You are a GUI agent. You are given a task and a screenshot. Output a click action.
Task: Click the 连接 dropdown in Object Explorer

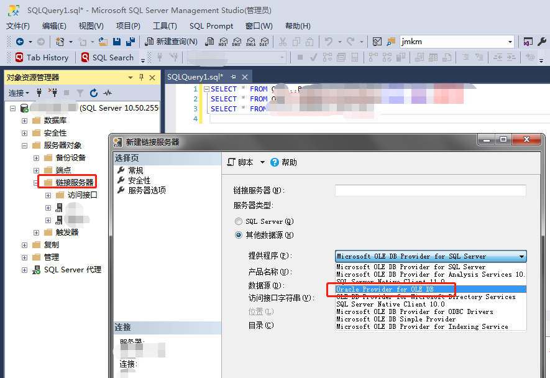pos(19,93)
